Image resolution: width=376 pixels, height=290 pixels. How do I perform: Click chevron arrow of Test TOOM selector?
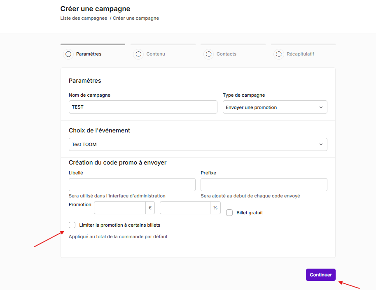(x=321, y=144)
